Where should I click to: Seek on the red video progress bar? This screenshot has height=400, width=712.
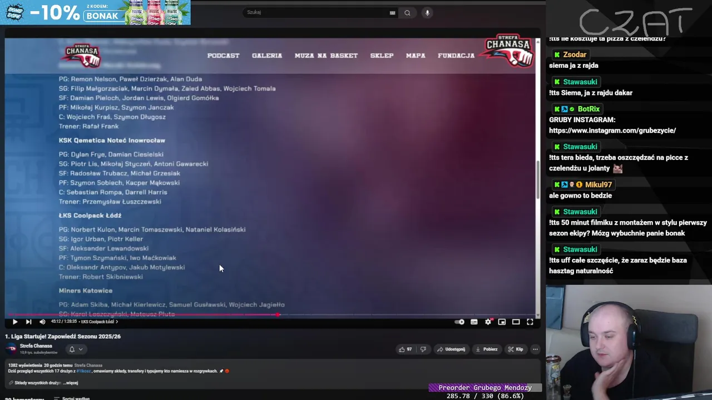pyautogui.click(x=272, y=314)
